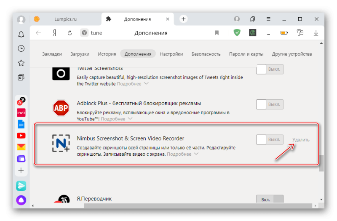Click the horizontal scrollbar thumb

[x=198, y=206]
